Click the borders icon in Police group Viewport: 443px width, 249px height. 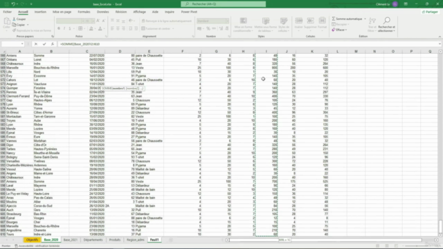coord(80,28)
